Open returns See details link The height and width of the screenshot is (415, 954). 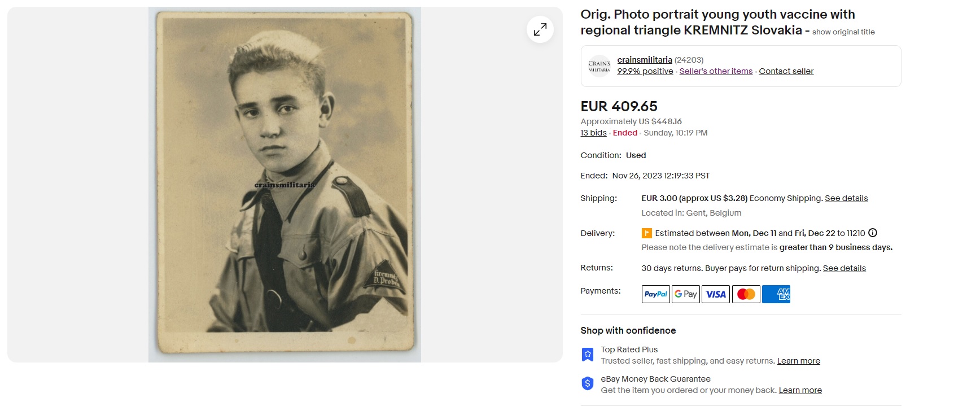(x=844, y=268)
